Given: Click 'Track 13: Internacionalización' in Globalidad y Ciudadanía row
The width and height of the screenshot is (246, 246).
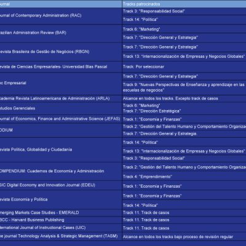Looking at the screenshot, I should (x=184, y=151).
